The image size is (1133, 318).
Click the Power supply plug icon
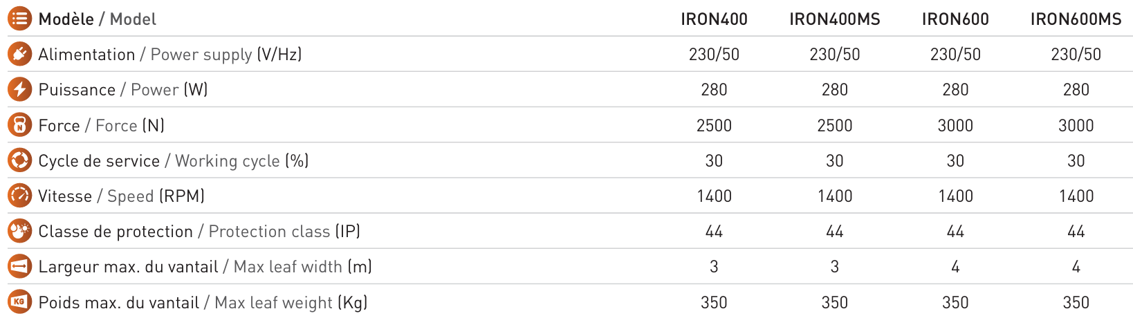click(x=19, y=54)
